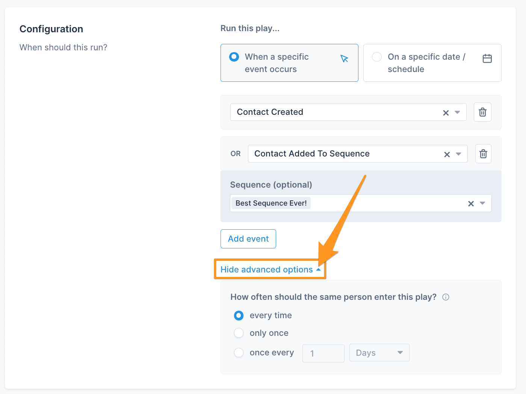Screen dimensions: 526x394
Task: Expand the Sequence (optional) dropdown arrow
Action: coord(482,203)
